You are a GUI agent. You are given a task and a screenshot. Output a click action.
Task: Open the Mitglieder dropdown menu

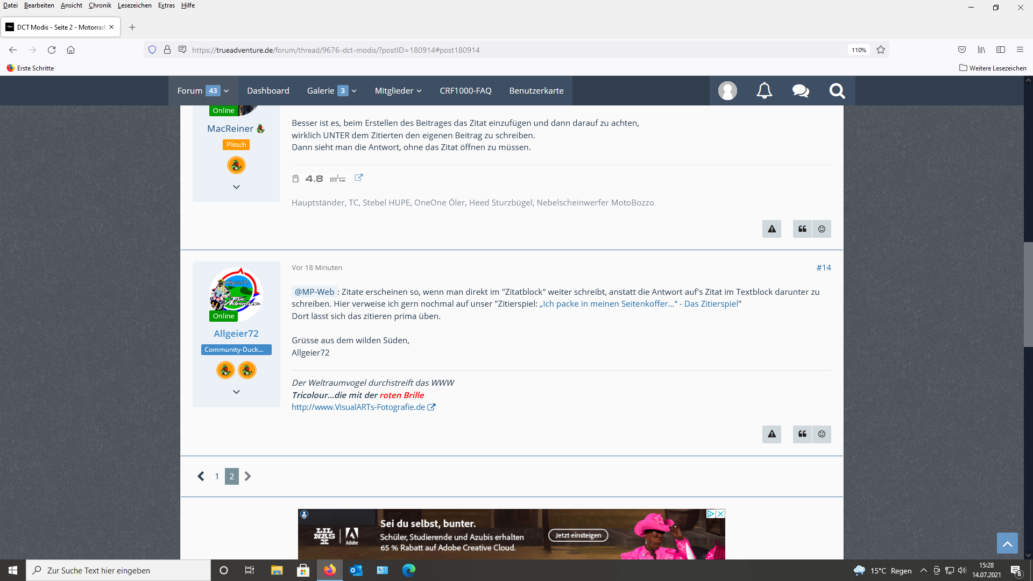click(398, 91)
